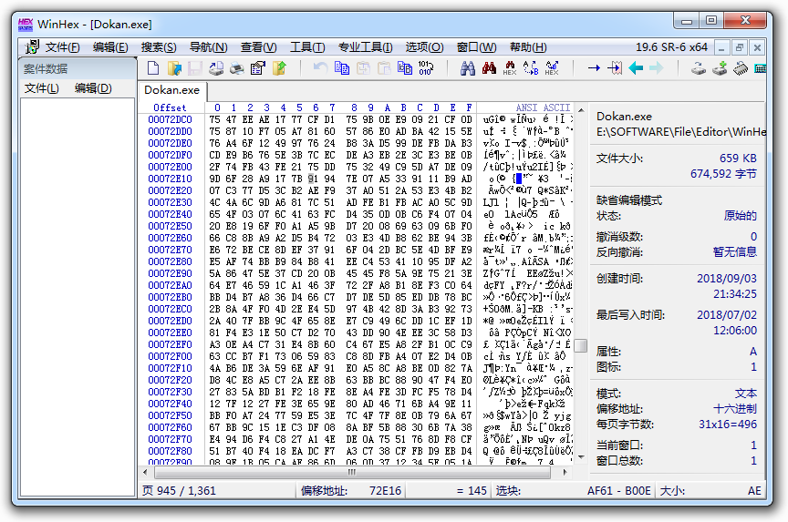Click the 页 945 / 1,361 status field
Screen dimensions: 788x522
tap(216, 490)
